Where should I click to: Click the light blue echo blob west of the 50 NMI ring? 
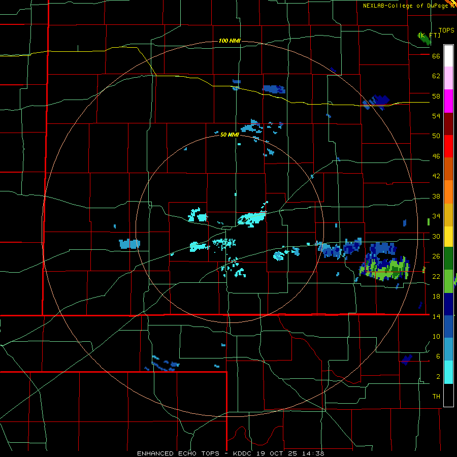tap(129, 244)
